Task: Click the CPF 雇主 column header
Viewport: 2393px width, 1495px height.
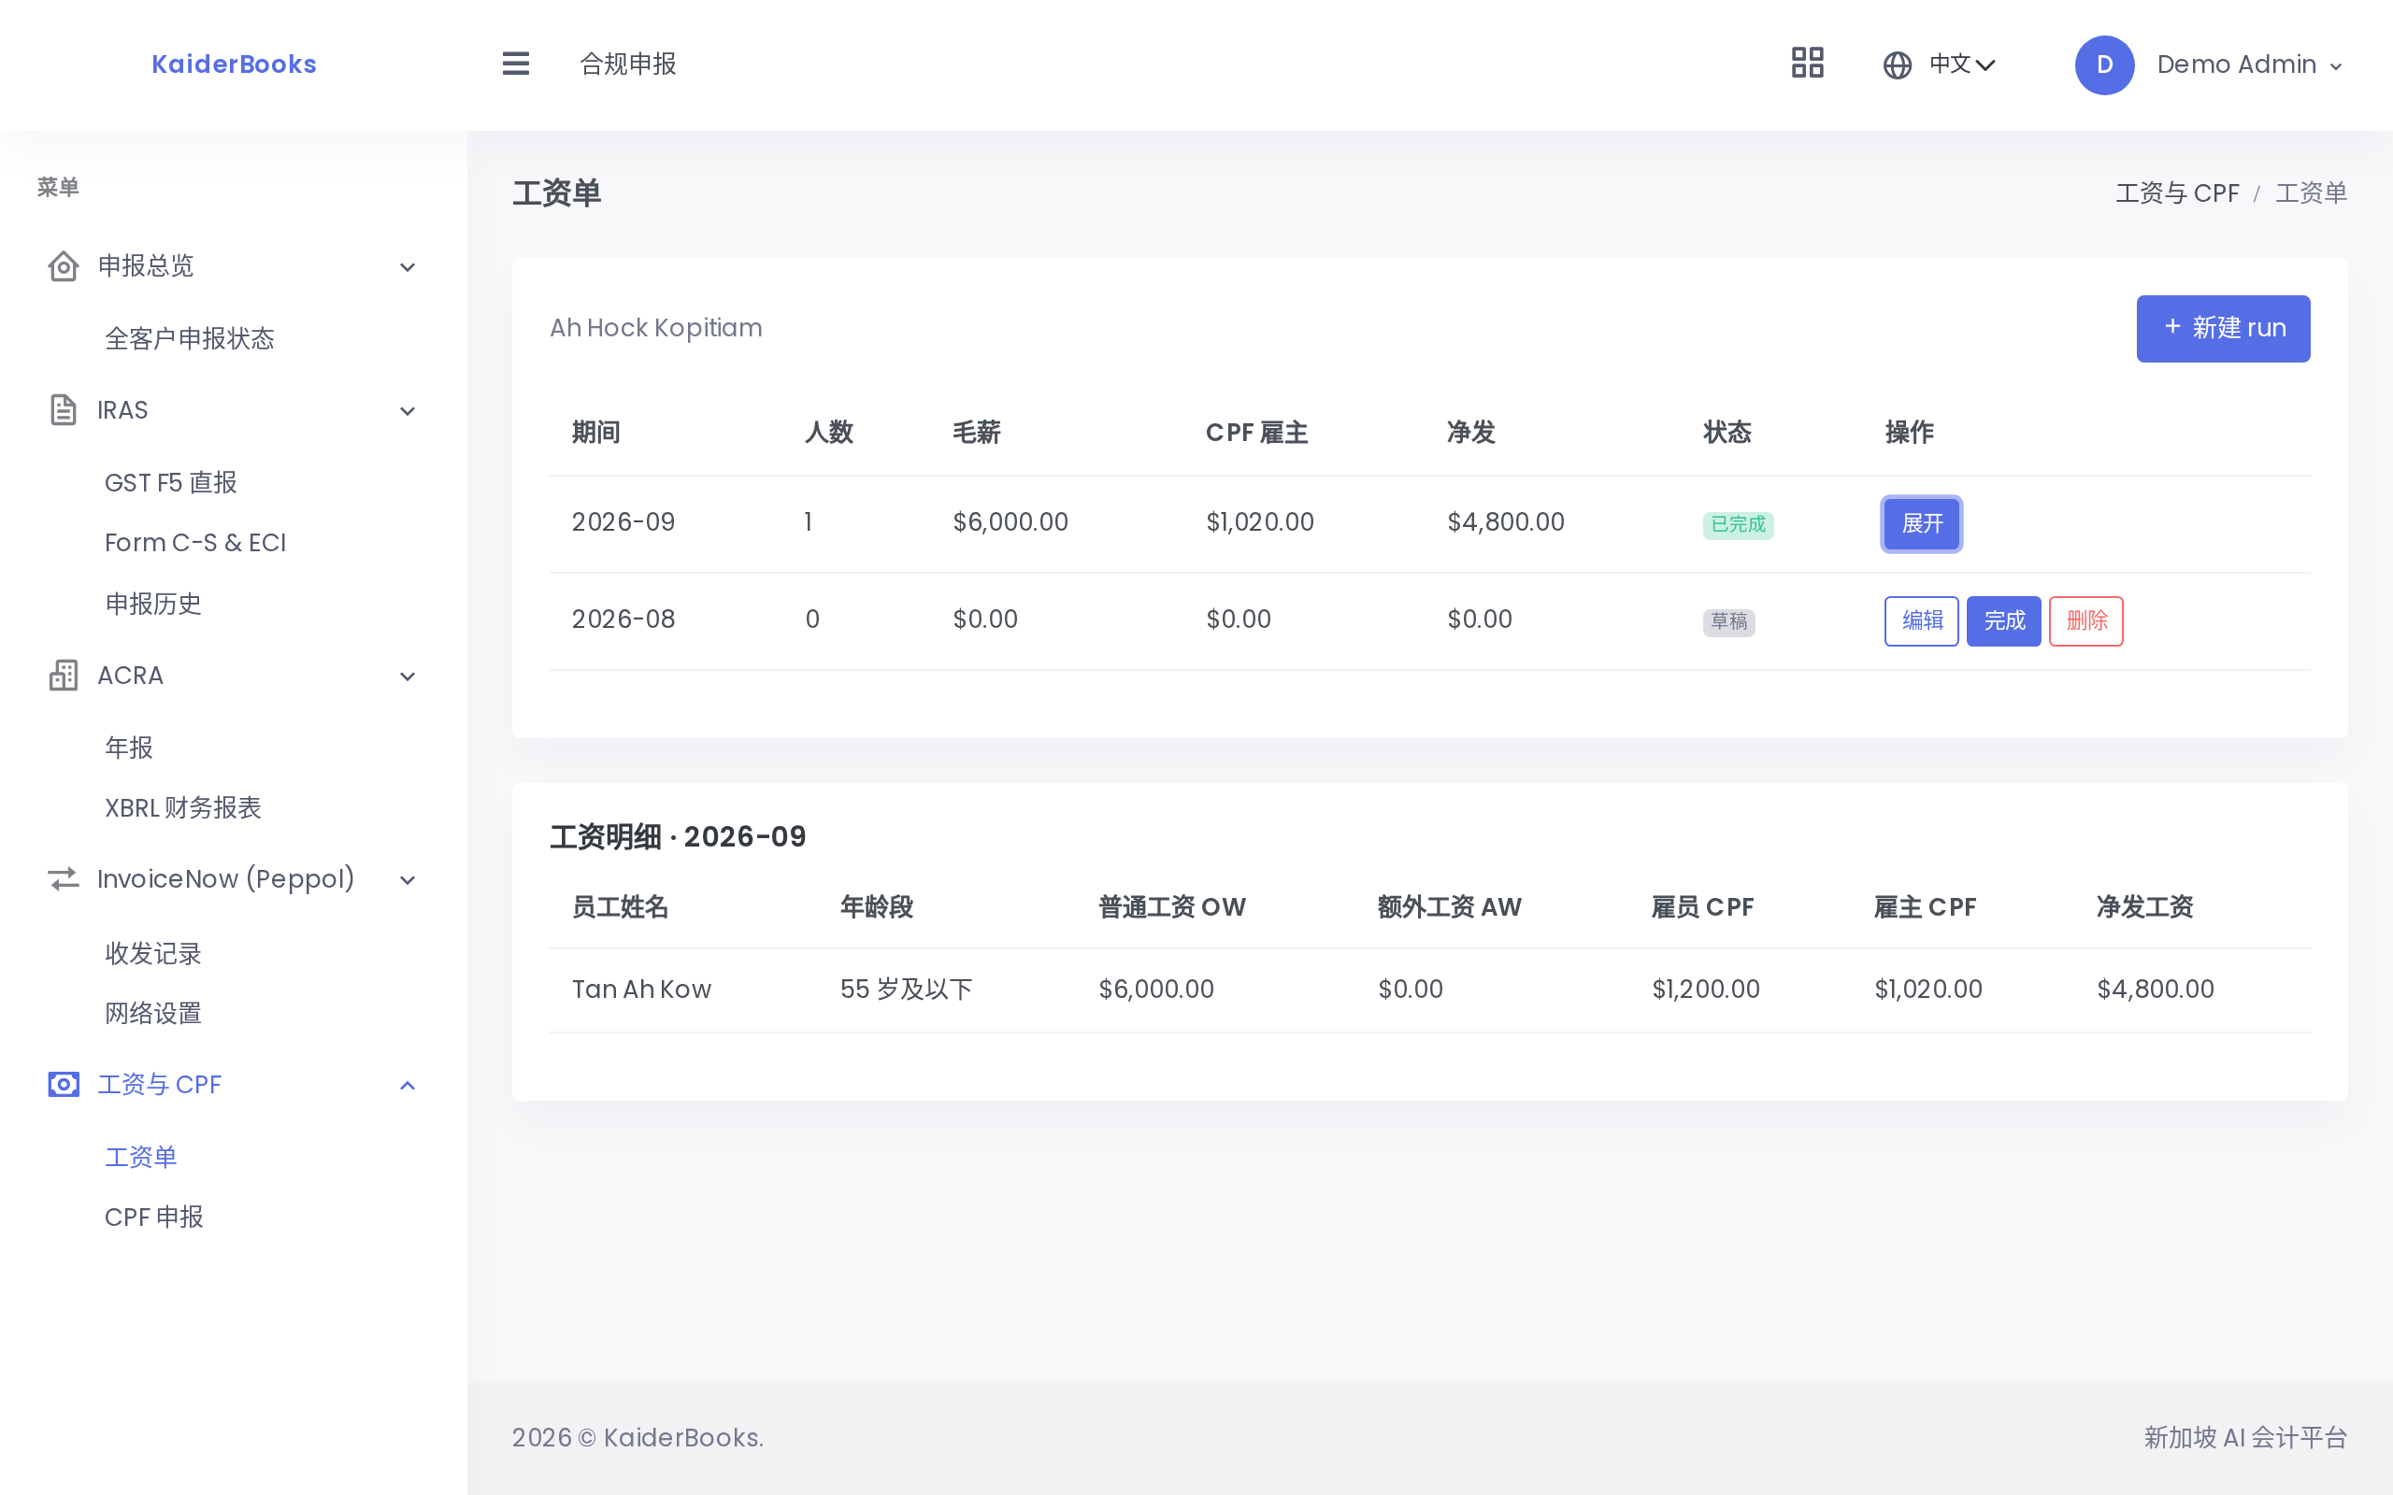Action: 1257,433
